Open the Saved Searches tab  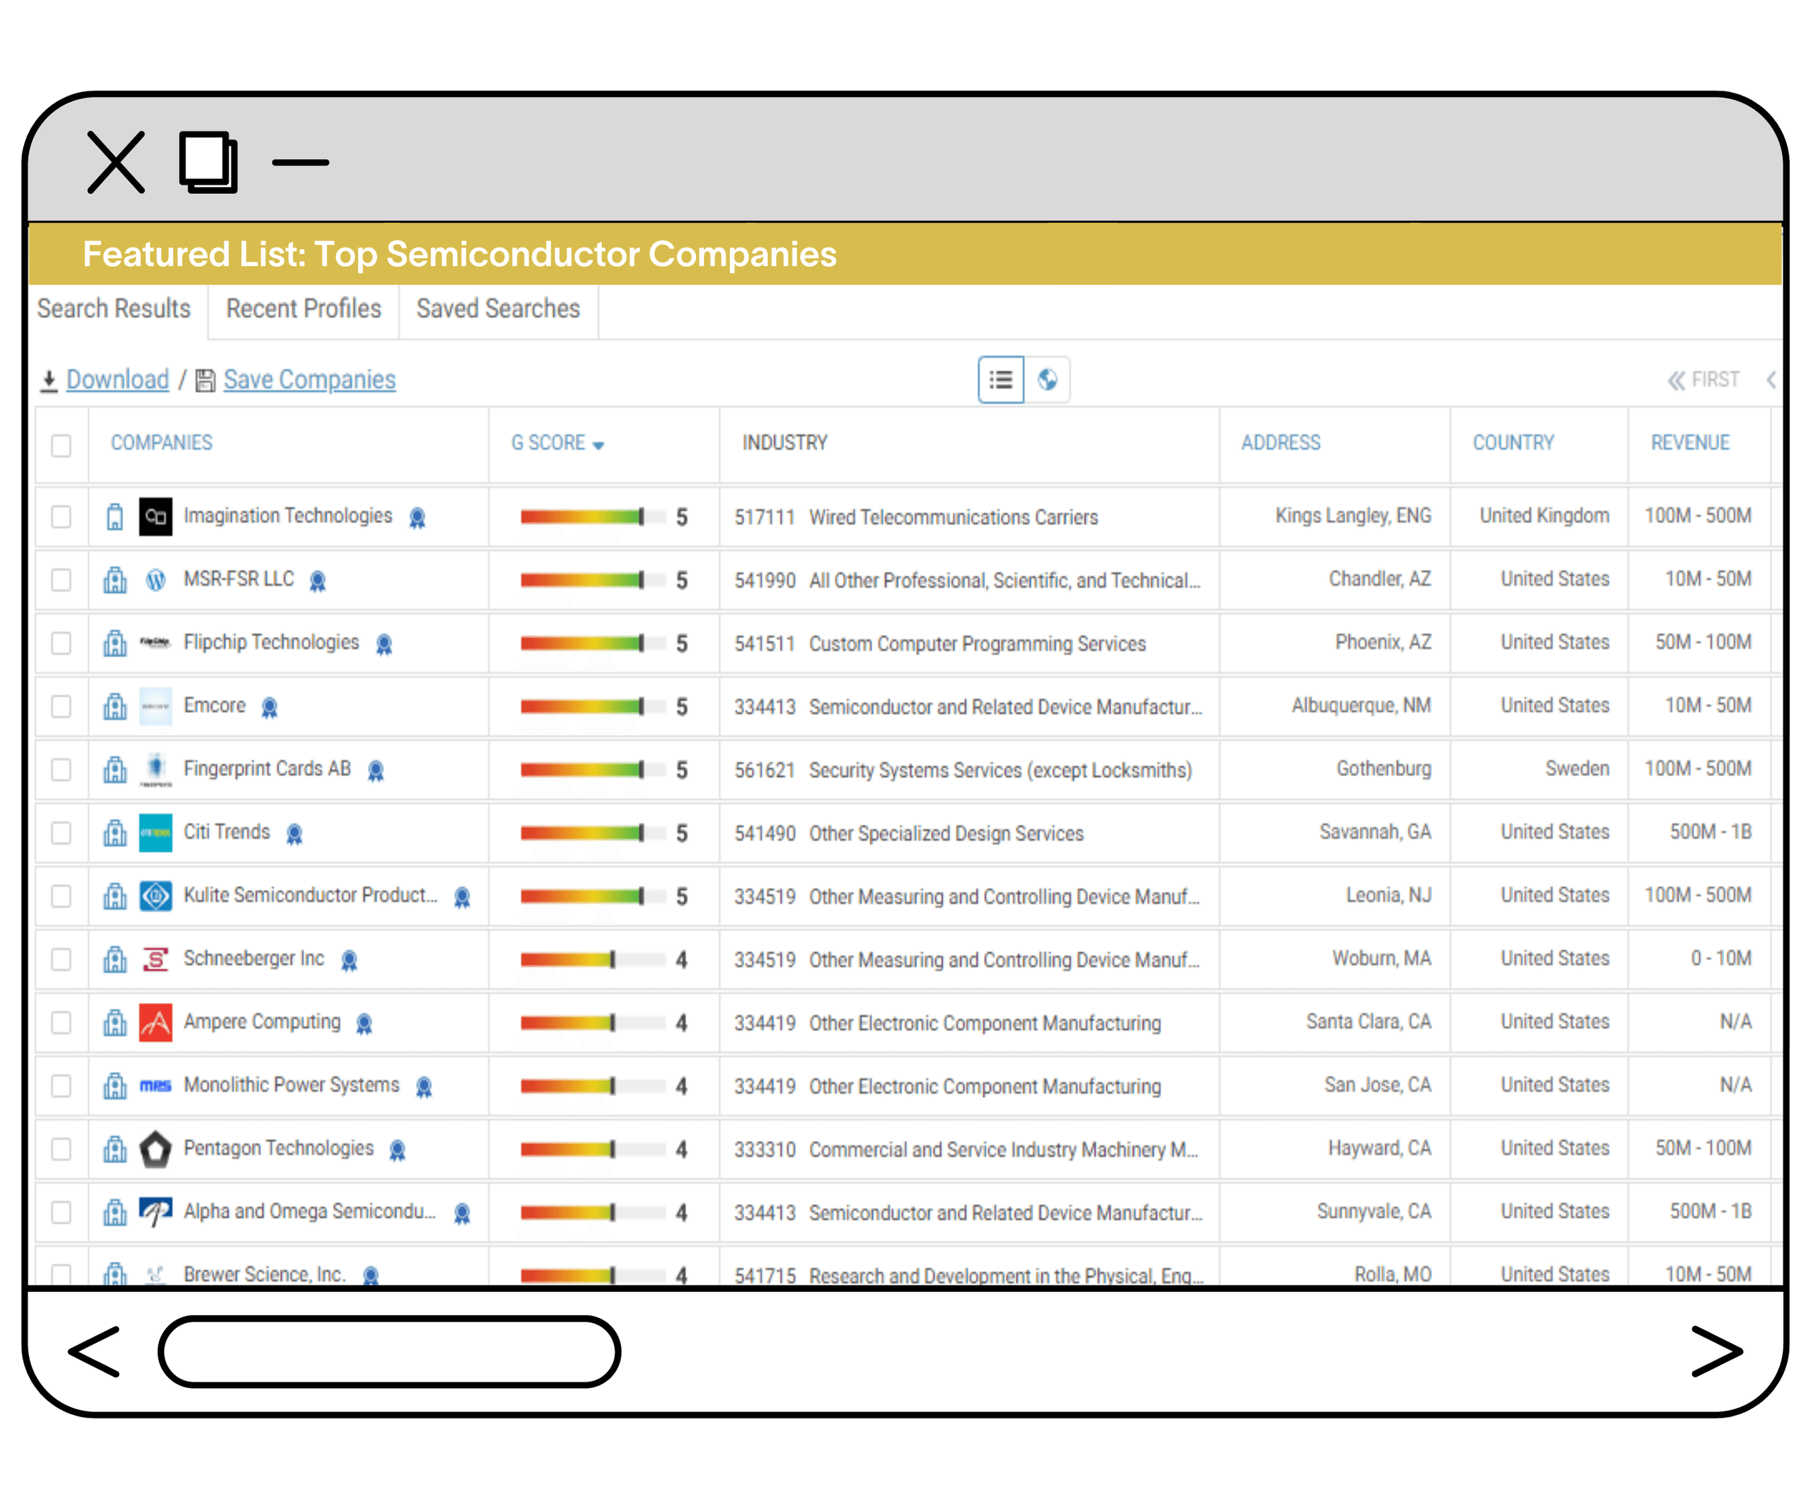click(497, 308)
